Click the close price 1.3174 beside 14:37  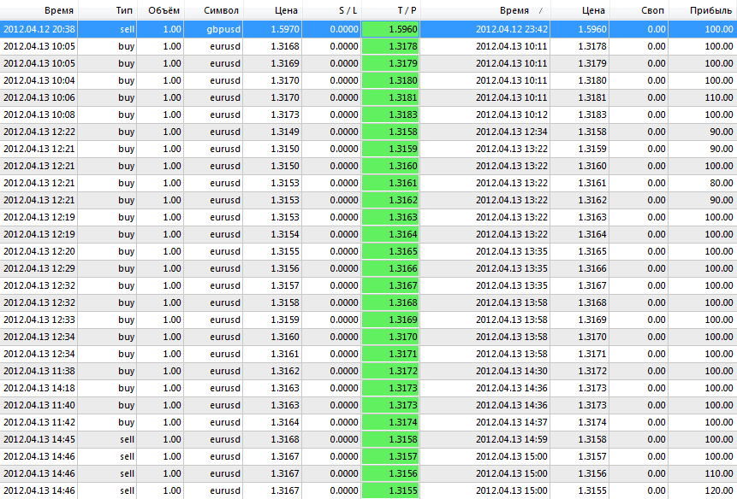point(592,422)
